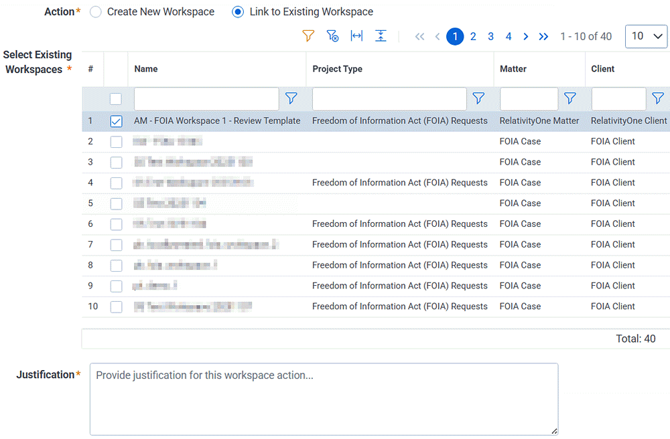Click the auto-fit column widths icon
Image resolution: width=670 pixels, height=439 pixels.
pyautogui.click(x=356, y=36)
